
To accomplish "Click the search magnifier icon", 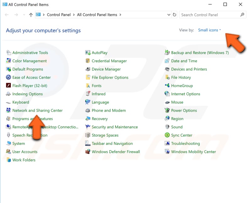I will click(x=242, y=15).
